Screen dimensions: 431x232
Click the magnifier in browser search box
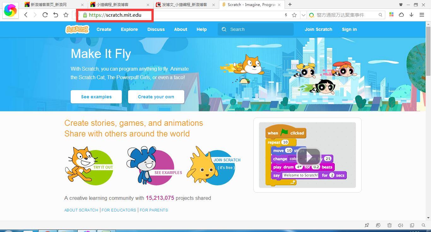(380, 15)
